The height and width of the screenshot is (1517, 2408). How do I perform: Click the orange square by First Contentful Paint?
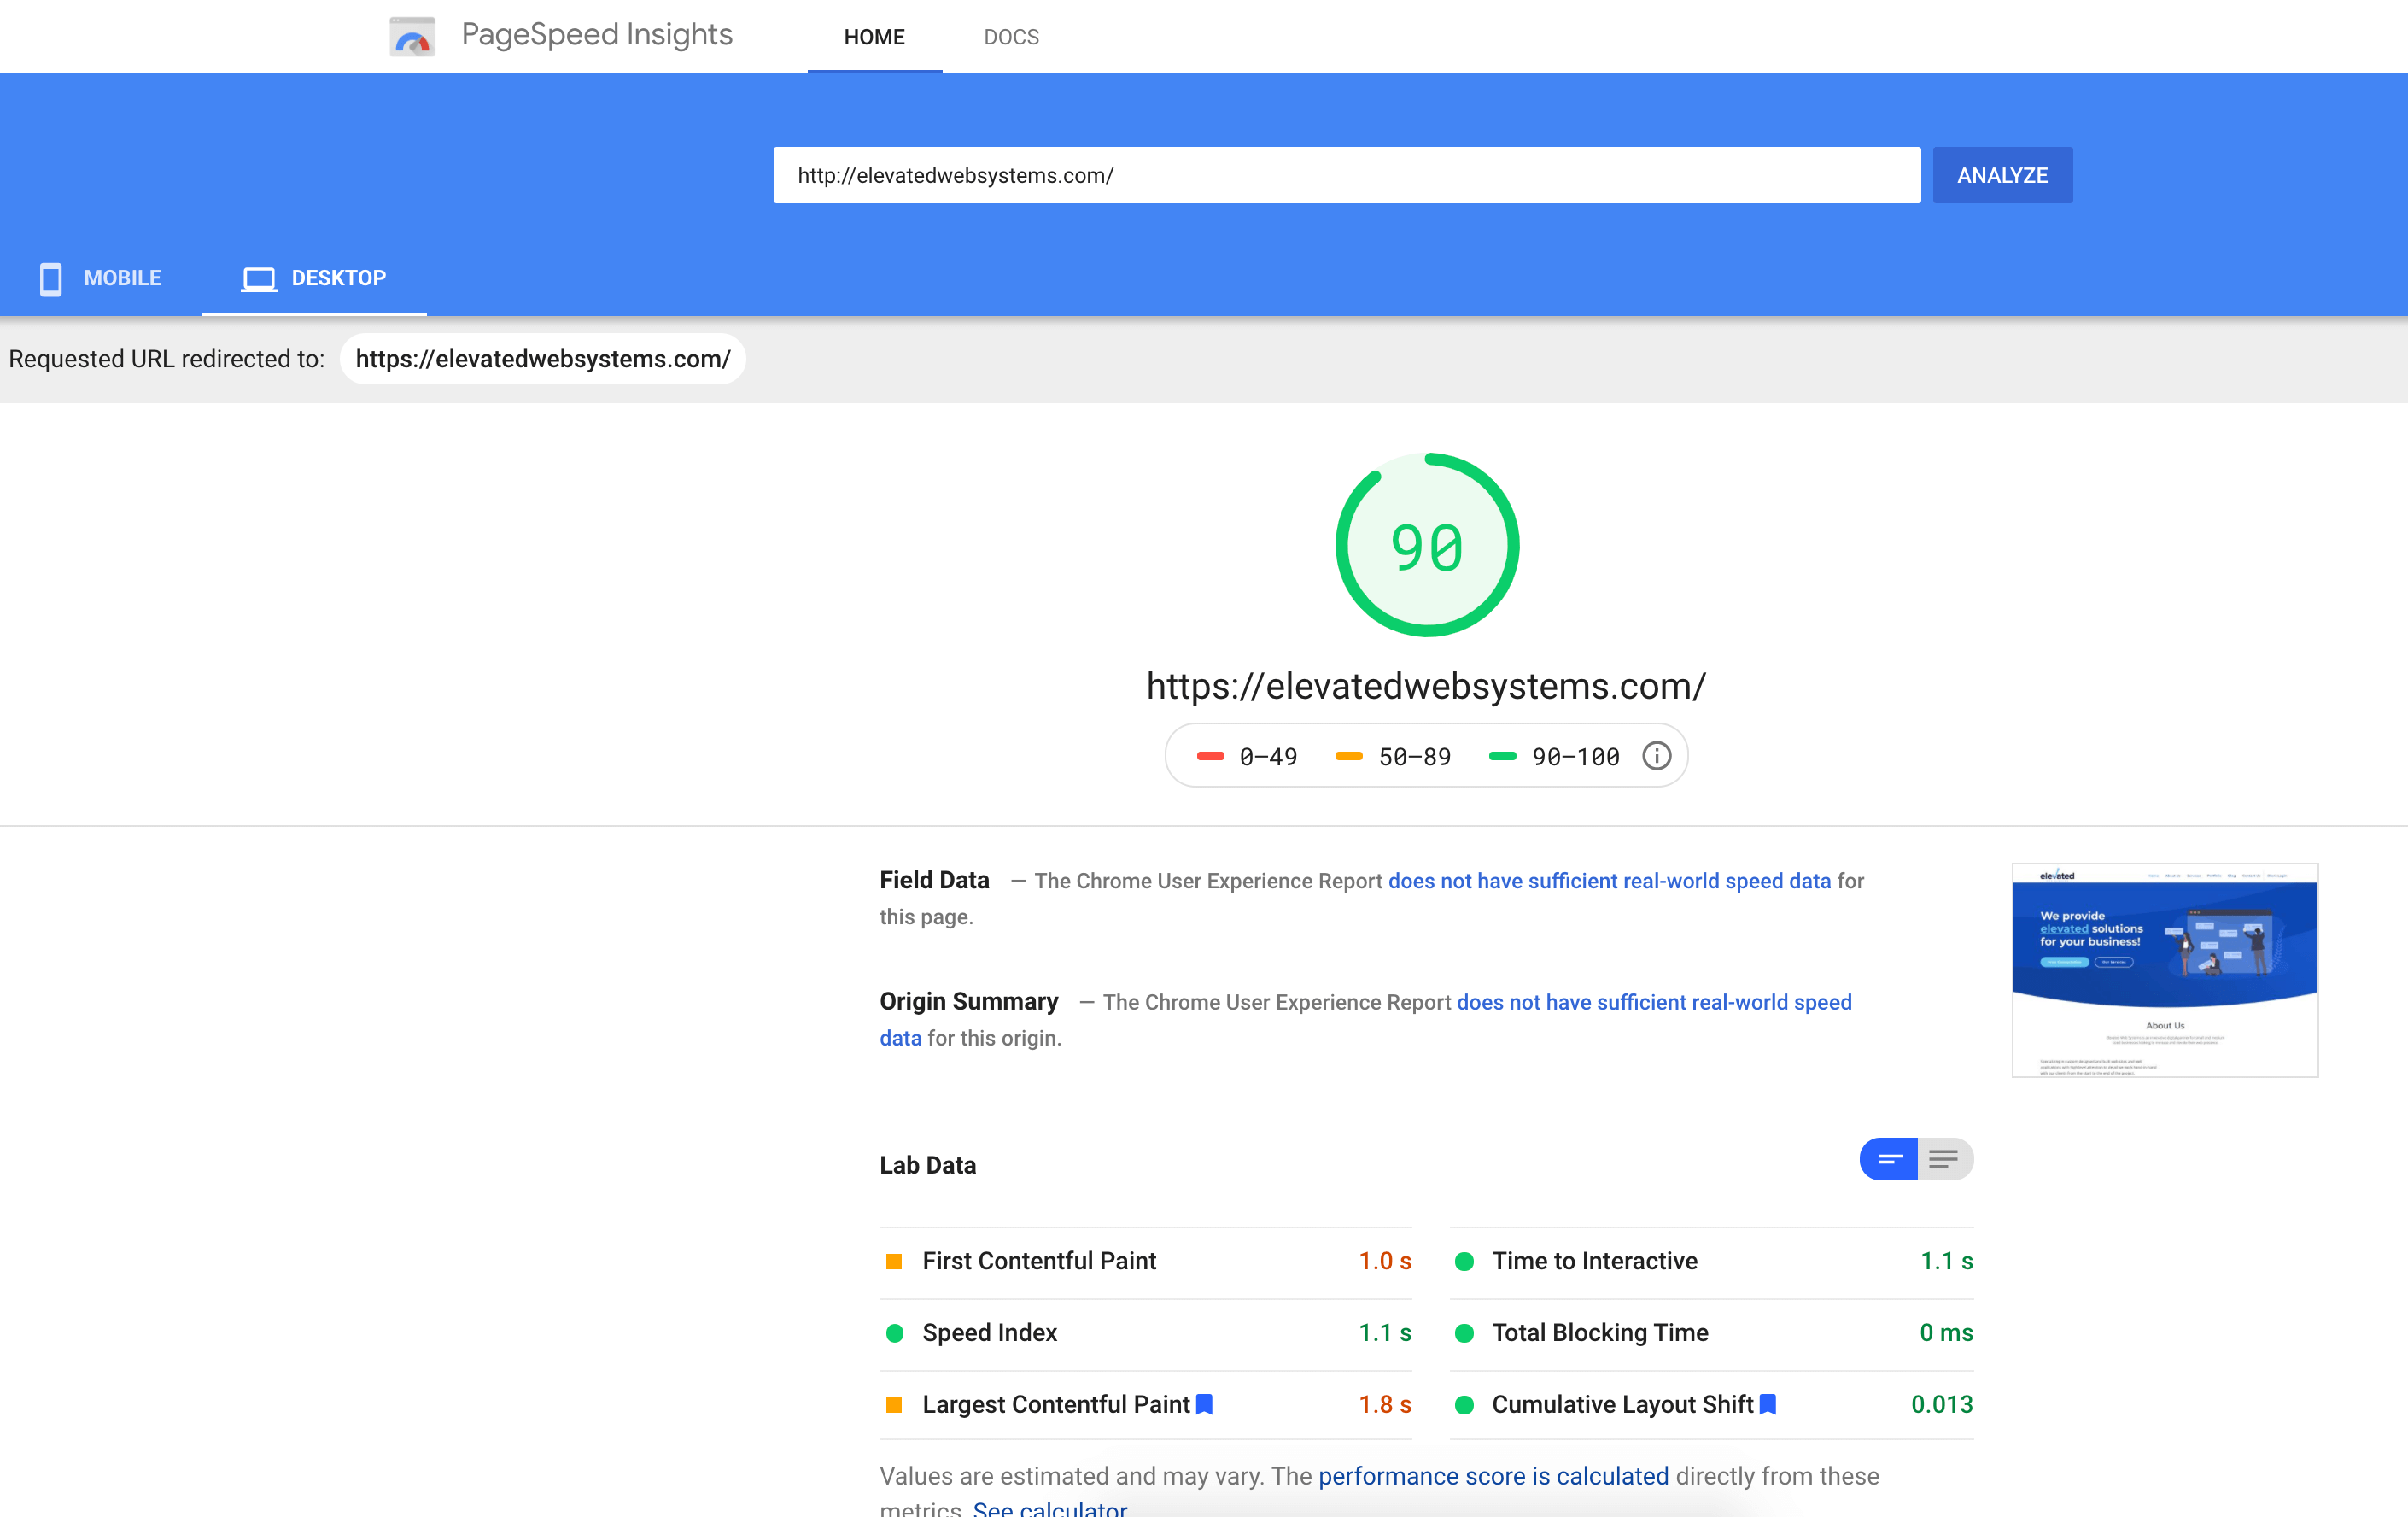[894, 1261]
